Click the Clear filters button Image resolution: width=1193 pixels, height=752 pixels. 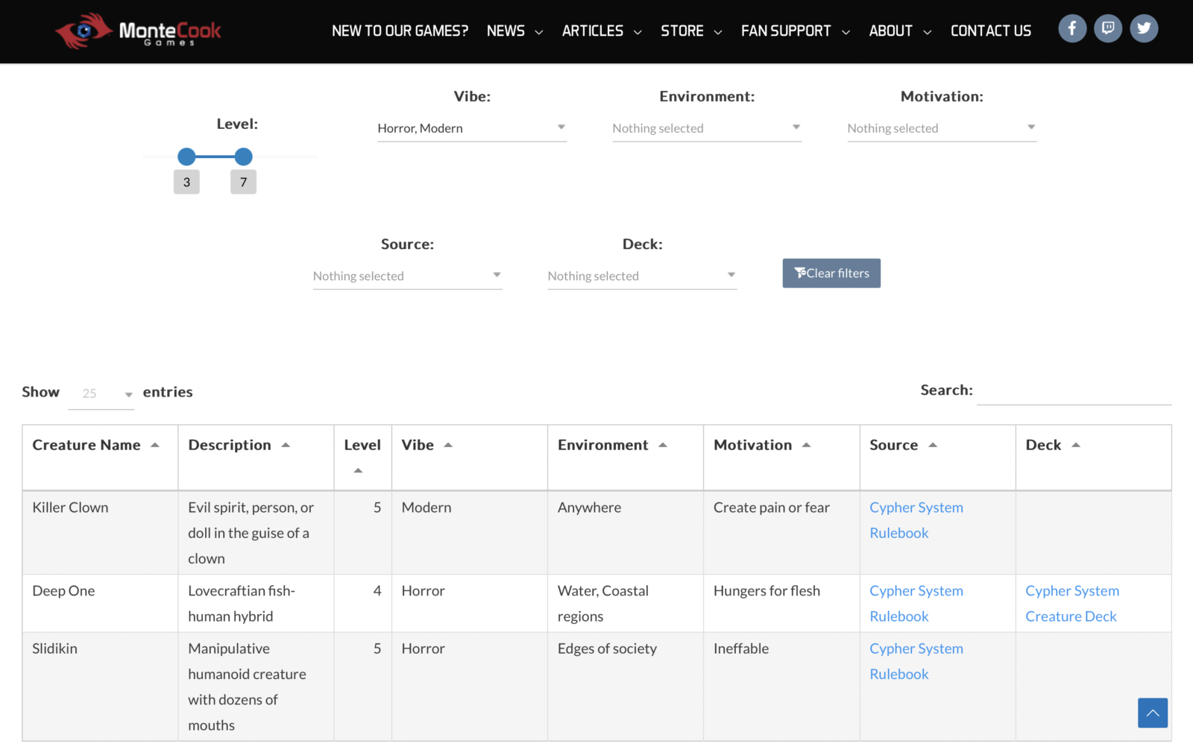tap(831, 274)
